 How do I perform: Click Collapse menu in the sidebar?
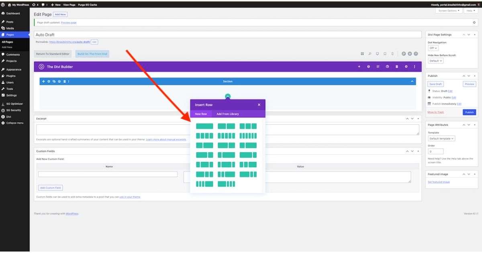coord(15,123)
